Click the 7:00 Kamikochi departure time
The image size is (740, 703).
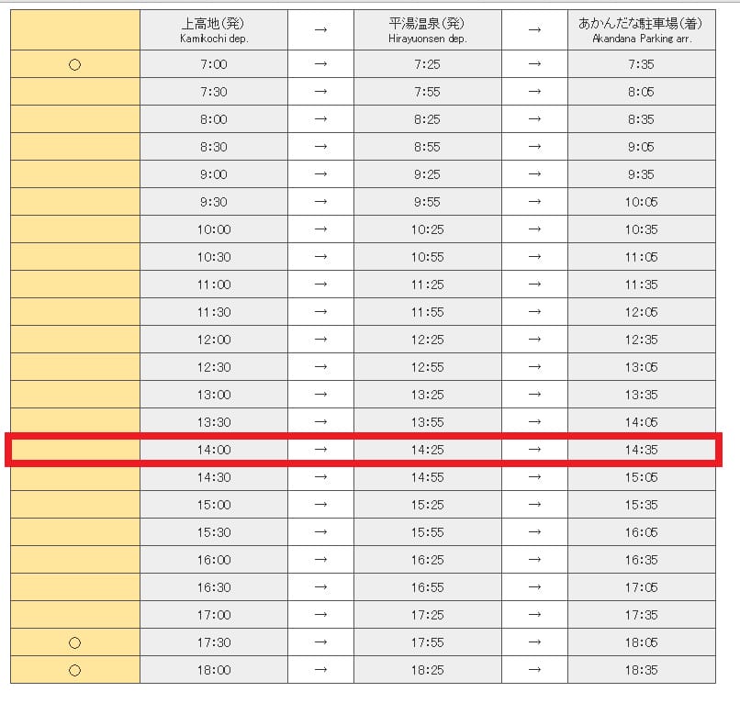[214, 64]
